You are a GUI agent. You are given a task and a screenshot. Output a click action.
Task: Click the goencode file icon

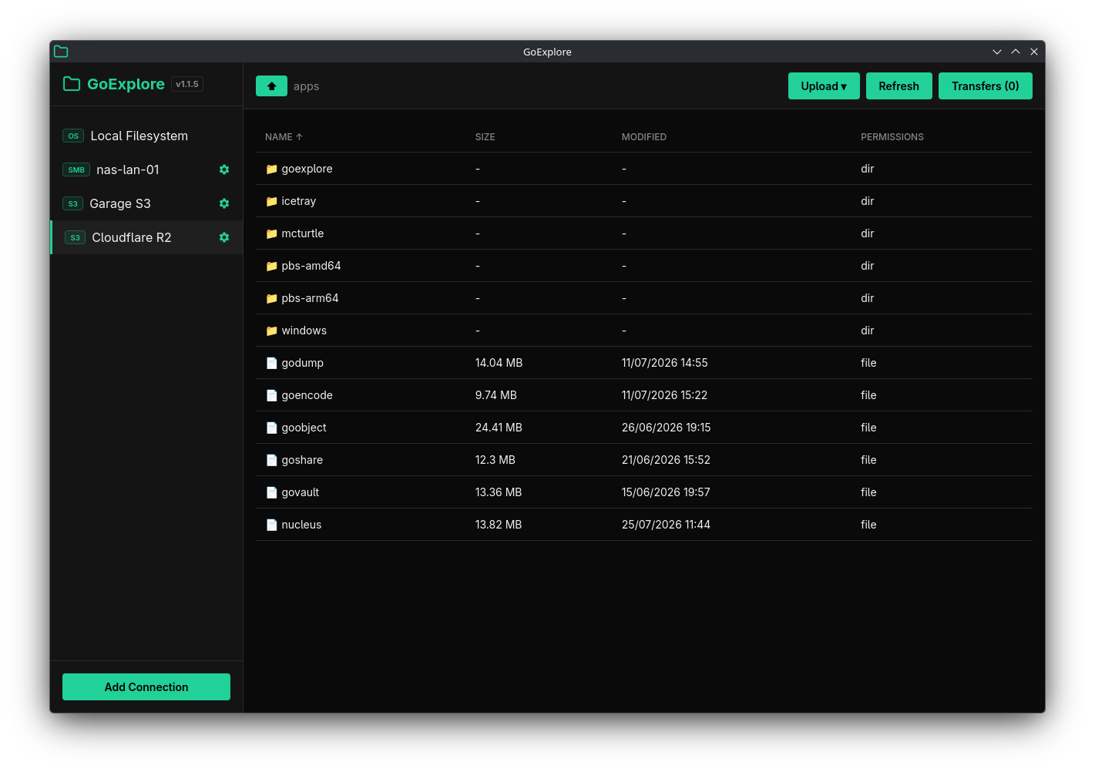coord(271,395)
